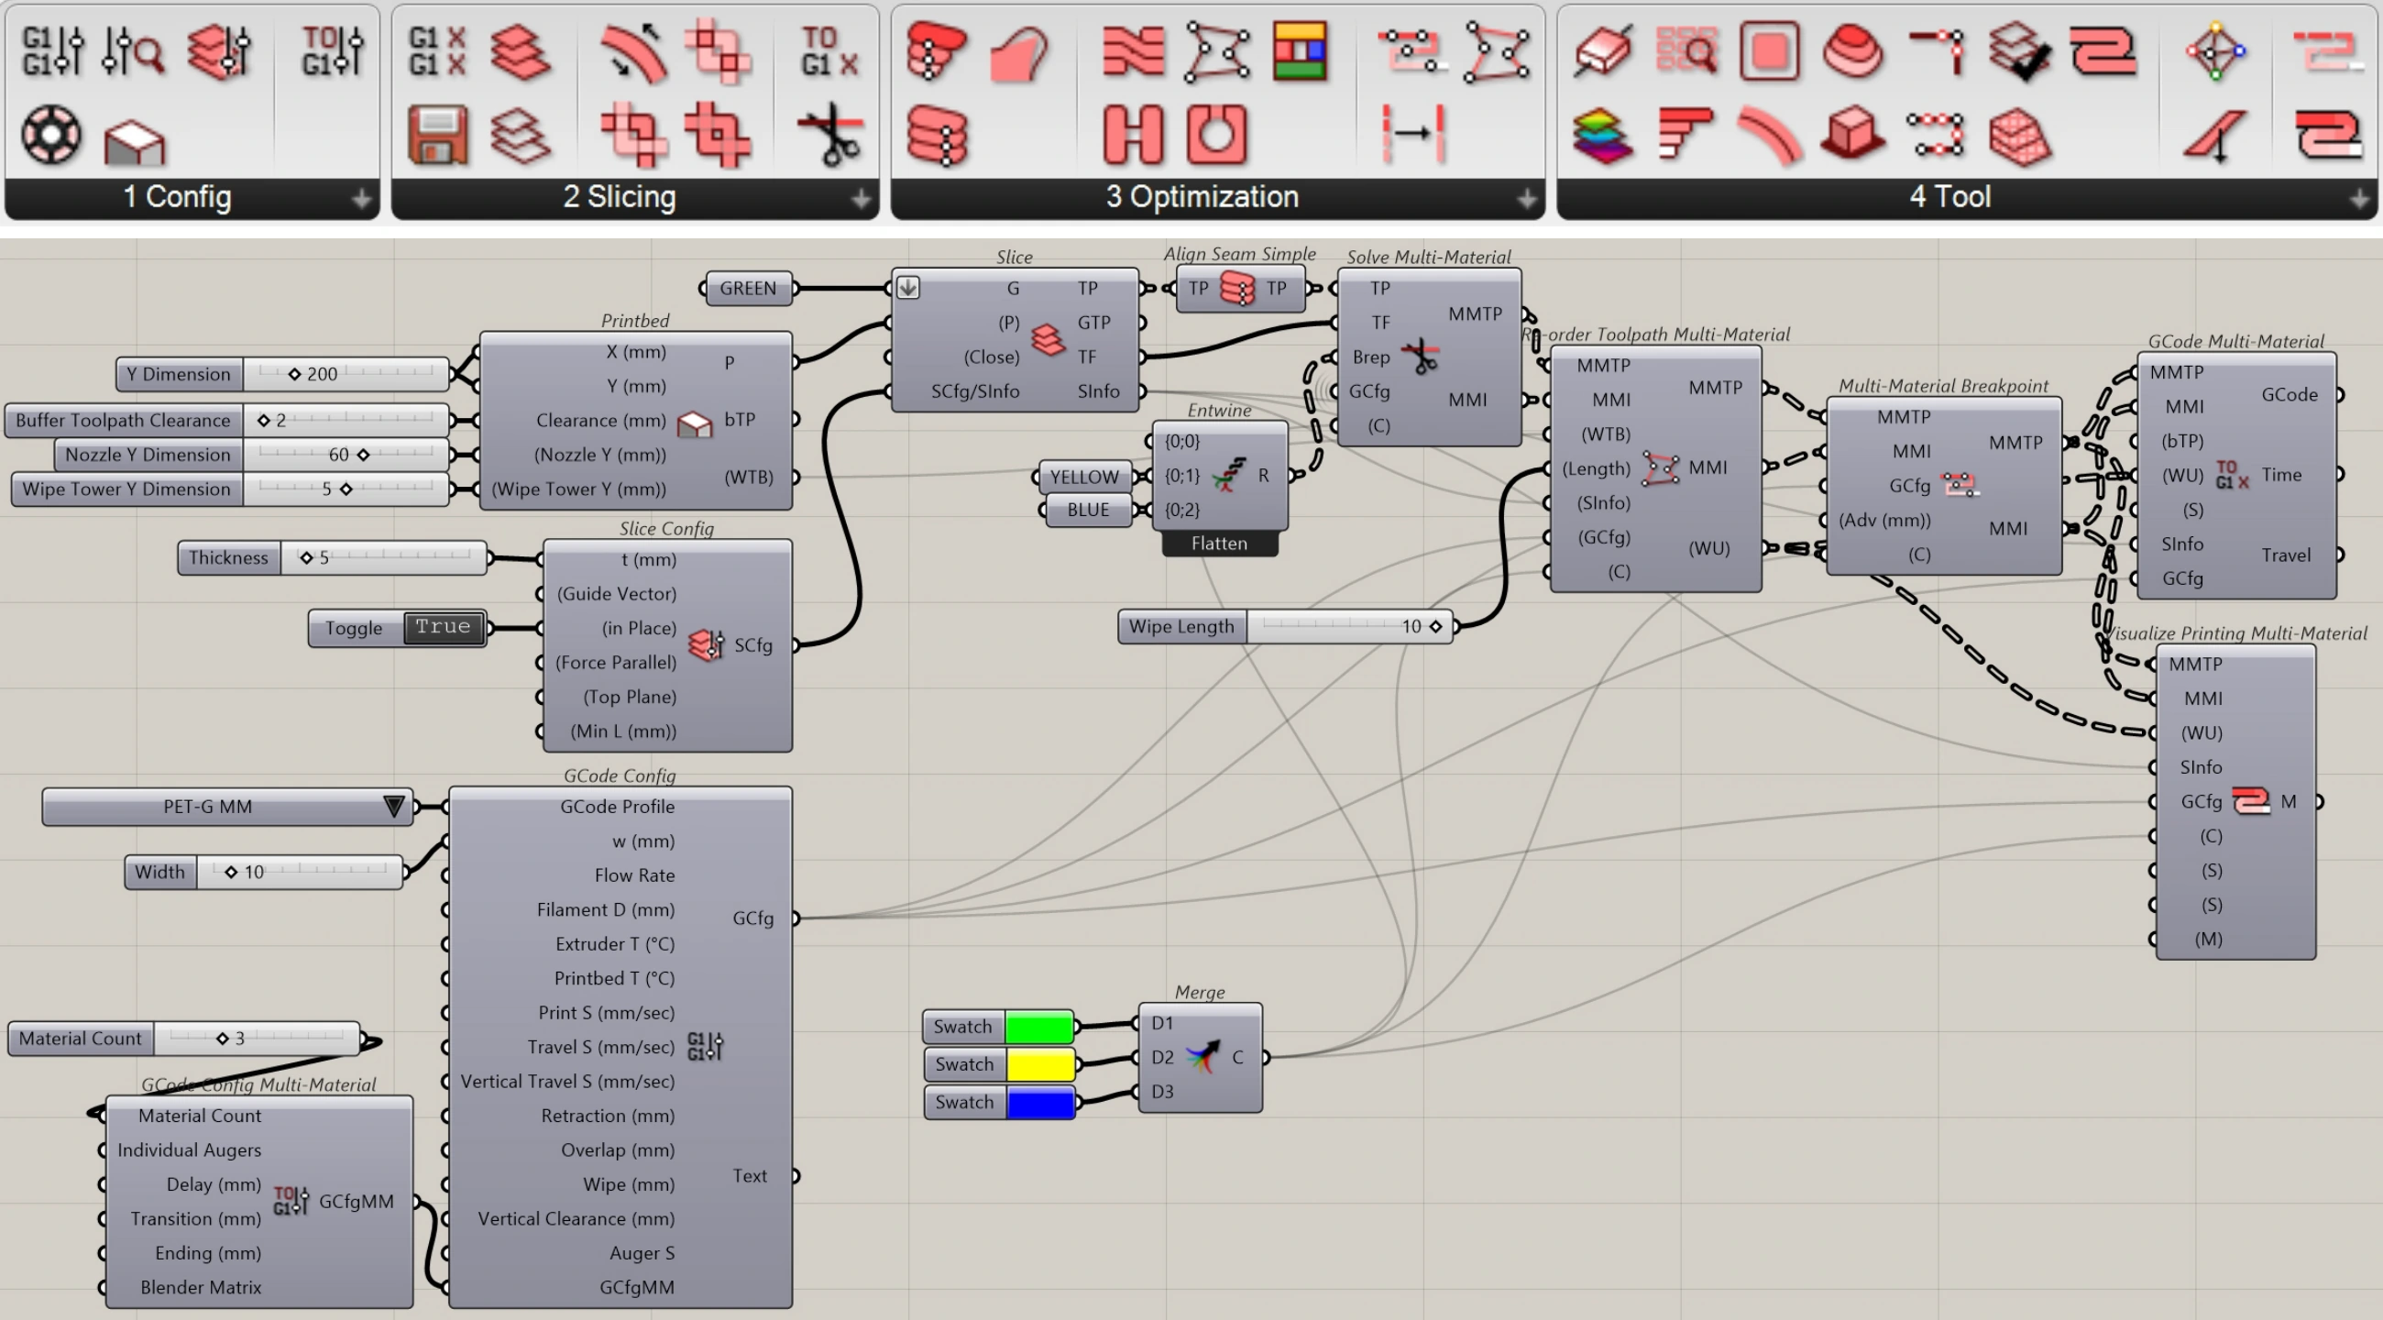Click the green color Swatch

point(1038,1027)
